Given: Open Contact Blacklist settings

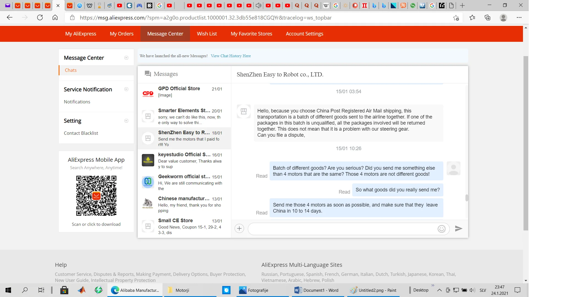Looking at the screenshot, I should coord(81,133).
